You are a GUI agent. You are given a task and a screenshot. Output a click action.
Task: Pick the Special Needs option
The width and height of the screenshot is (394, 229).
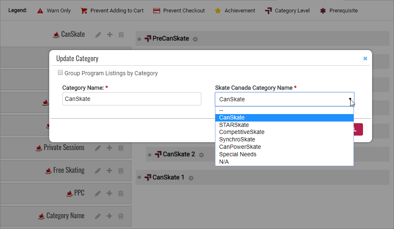tap(238, 154)
